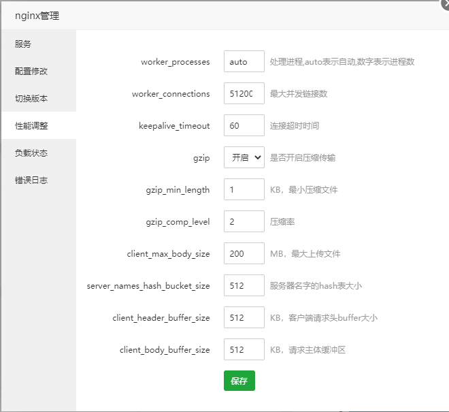Click the 连接超时时间 description text
Screen dimensions: 449x412
click(295, 125)
